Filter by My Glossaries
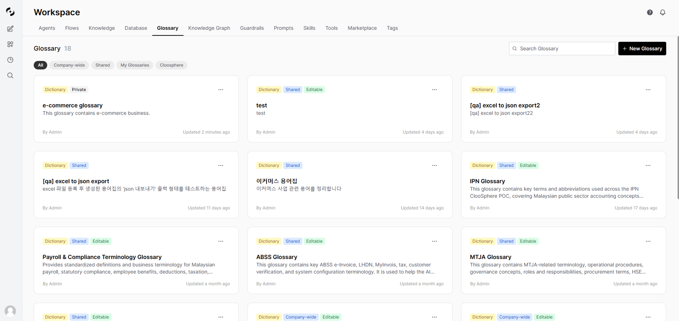This screenshot has width=679, height=321. tap(135, 65)
